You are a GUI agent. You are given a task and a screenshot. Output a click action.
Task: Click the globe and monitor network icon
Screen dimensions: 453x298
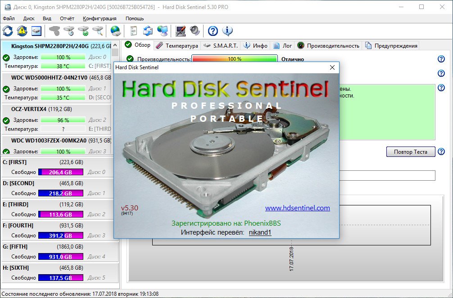(163, 31)
